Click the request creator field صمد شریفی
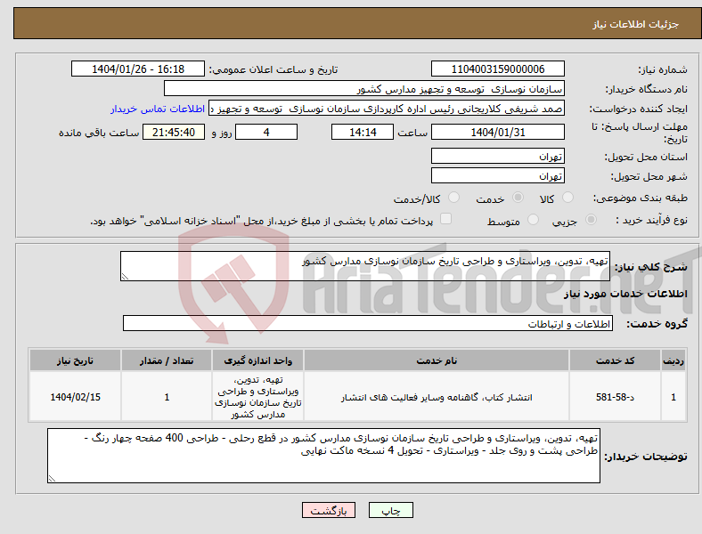The height and width of the screenshot is (534, 702). coord(387,109)
